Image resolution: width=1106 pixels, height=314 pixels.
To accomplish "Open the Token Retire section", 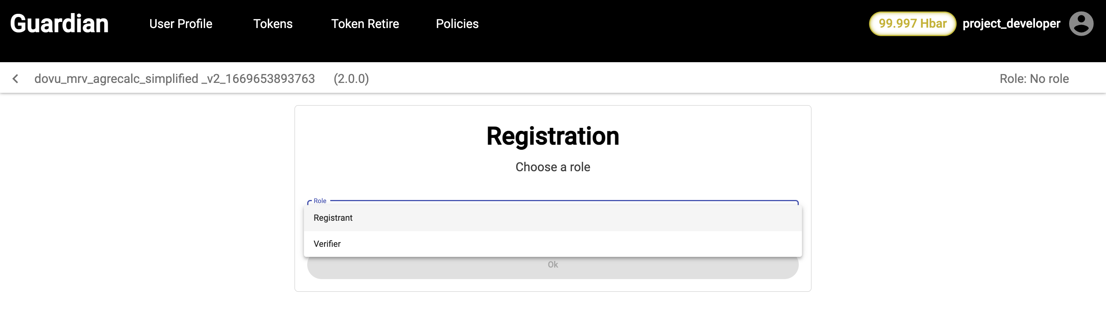I will (365, 24).
